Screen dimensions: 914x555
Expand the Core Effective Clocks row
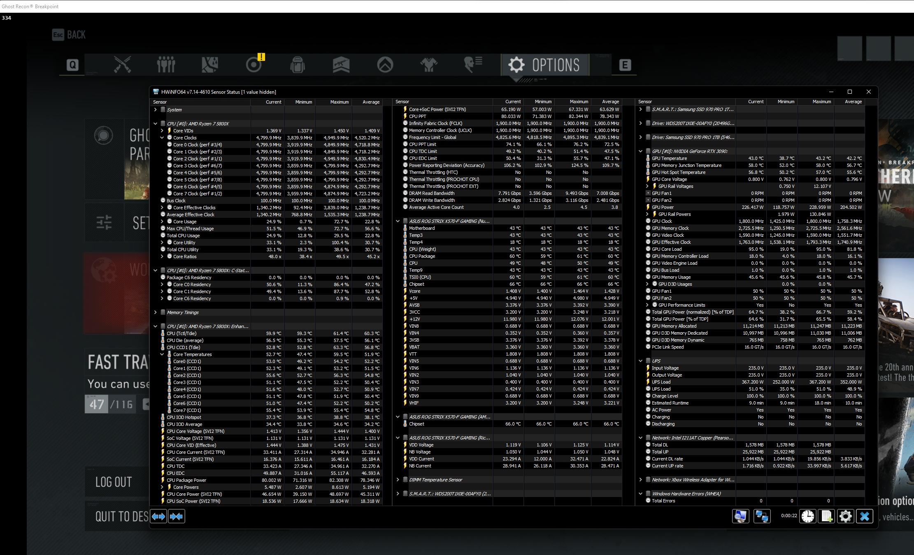click(x=162, y=208)
